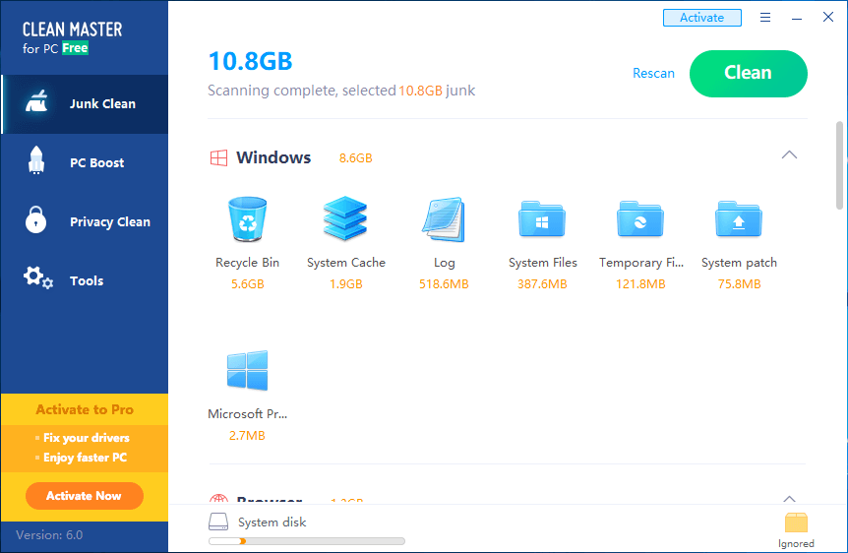
Task: Open the Log document icon
Action: coord(444,219)
